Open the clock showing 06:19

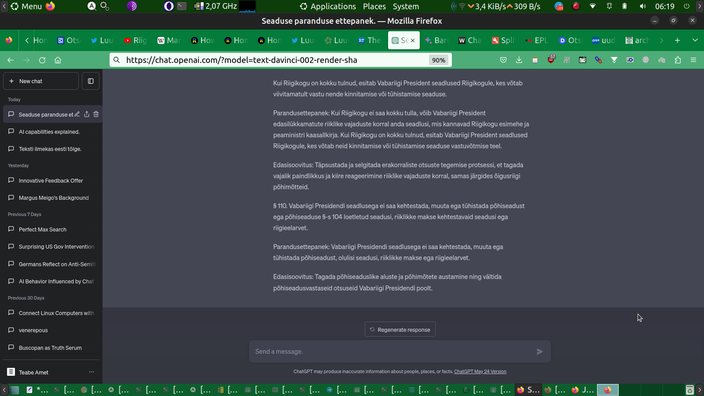pyautogui.click(x=664, y=6)
